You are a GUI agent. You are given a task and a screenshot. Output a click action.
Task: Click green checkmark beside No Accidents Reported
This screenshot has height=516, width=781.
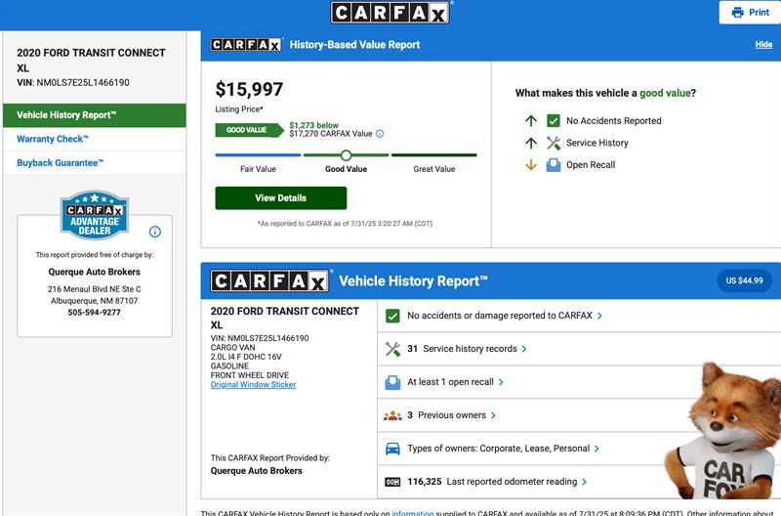(554, 121)
